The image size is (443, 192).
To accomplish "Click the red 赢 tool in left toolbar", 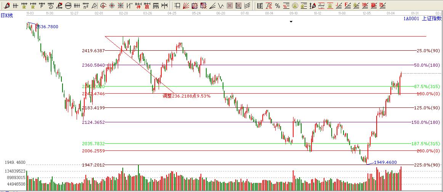I will tap(148, 6).
